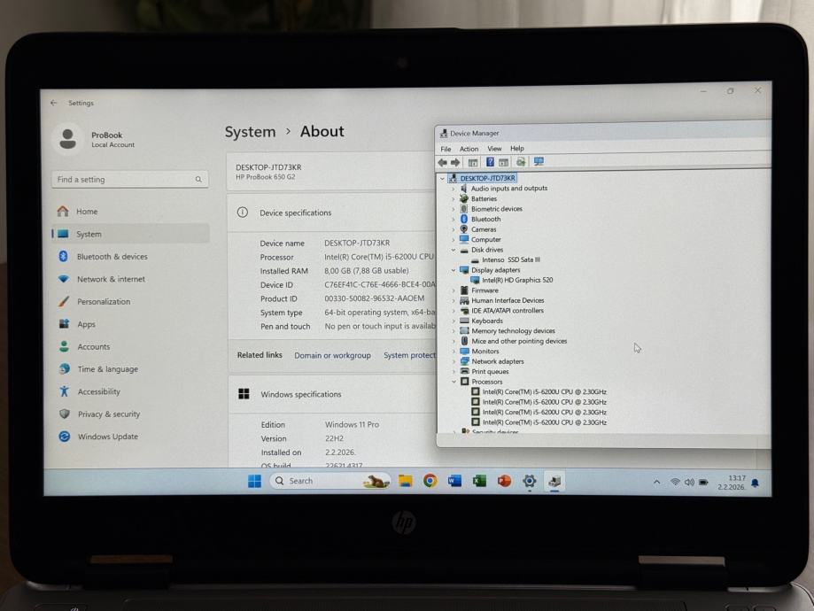This screenshot has width=814, height=611.
Task: Open Privacy & security settings
Action: point(130,414)
